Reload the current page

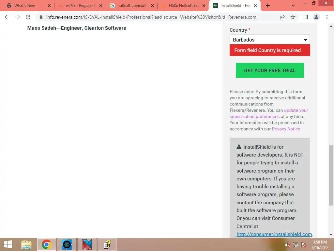[28, 17]
